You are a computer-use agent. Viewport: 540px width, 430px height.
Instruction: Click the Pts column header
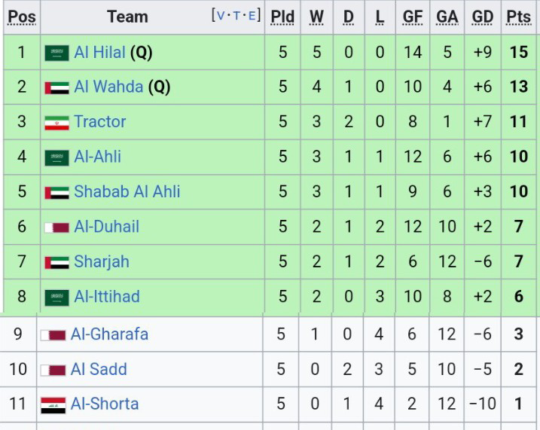(x=518, y=17)
